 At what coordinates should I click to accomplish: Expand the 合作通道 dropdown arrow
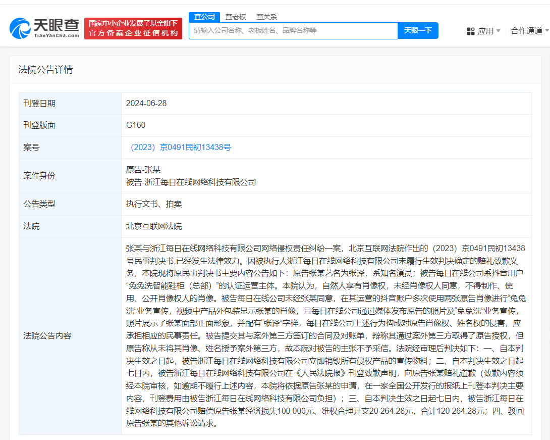point(546,31)
